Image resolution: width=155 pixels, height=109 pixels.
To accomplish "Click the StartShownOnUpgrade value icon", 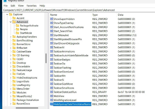I will (x=52, y=43).
